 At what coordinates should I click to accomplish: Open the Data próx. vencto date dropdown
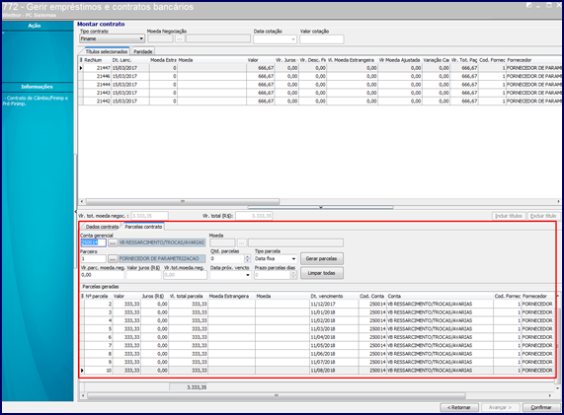pyautogui.click(x=248, y=275)
